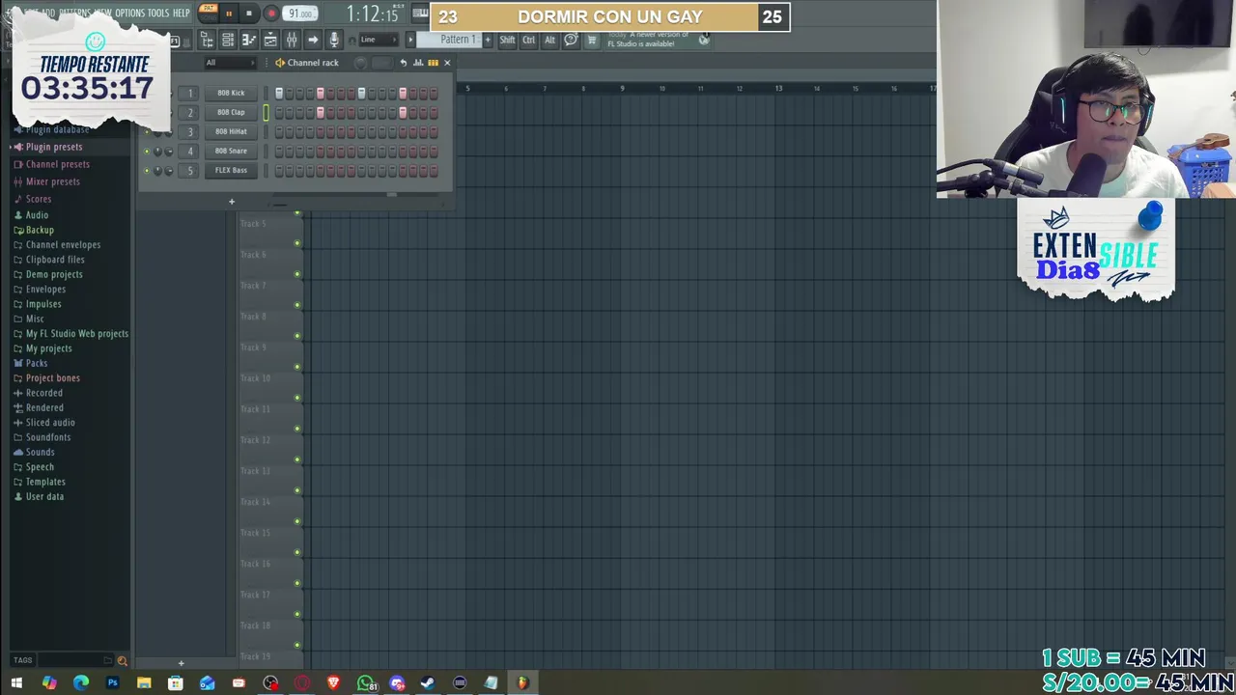Expand the Channel presets folder

click(x=58, y=164)
